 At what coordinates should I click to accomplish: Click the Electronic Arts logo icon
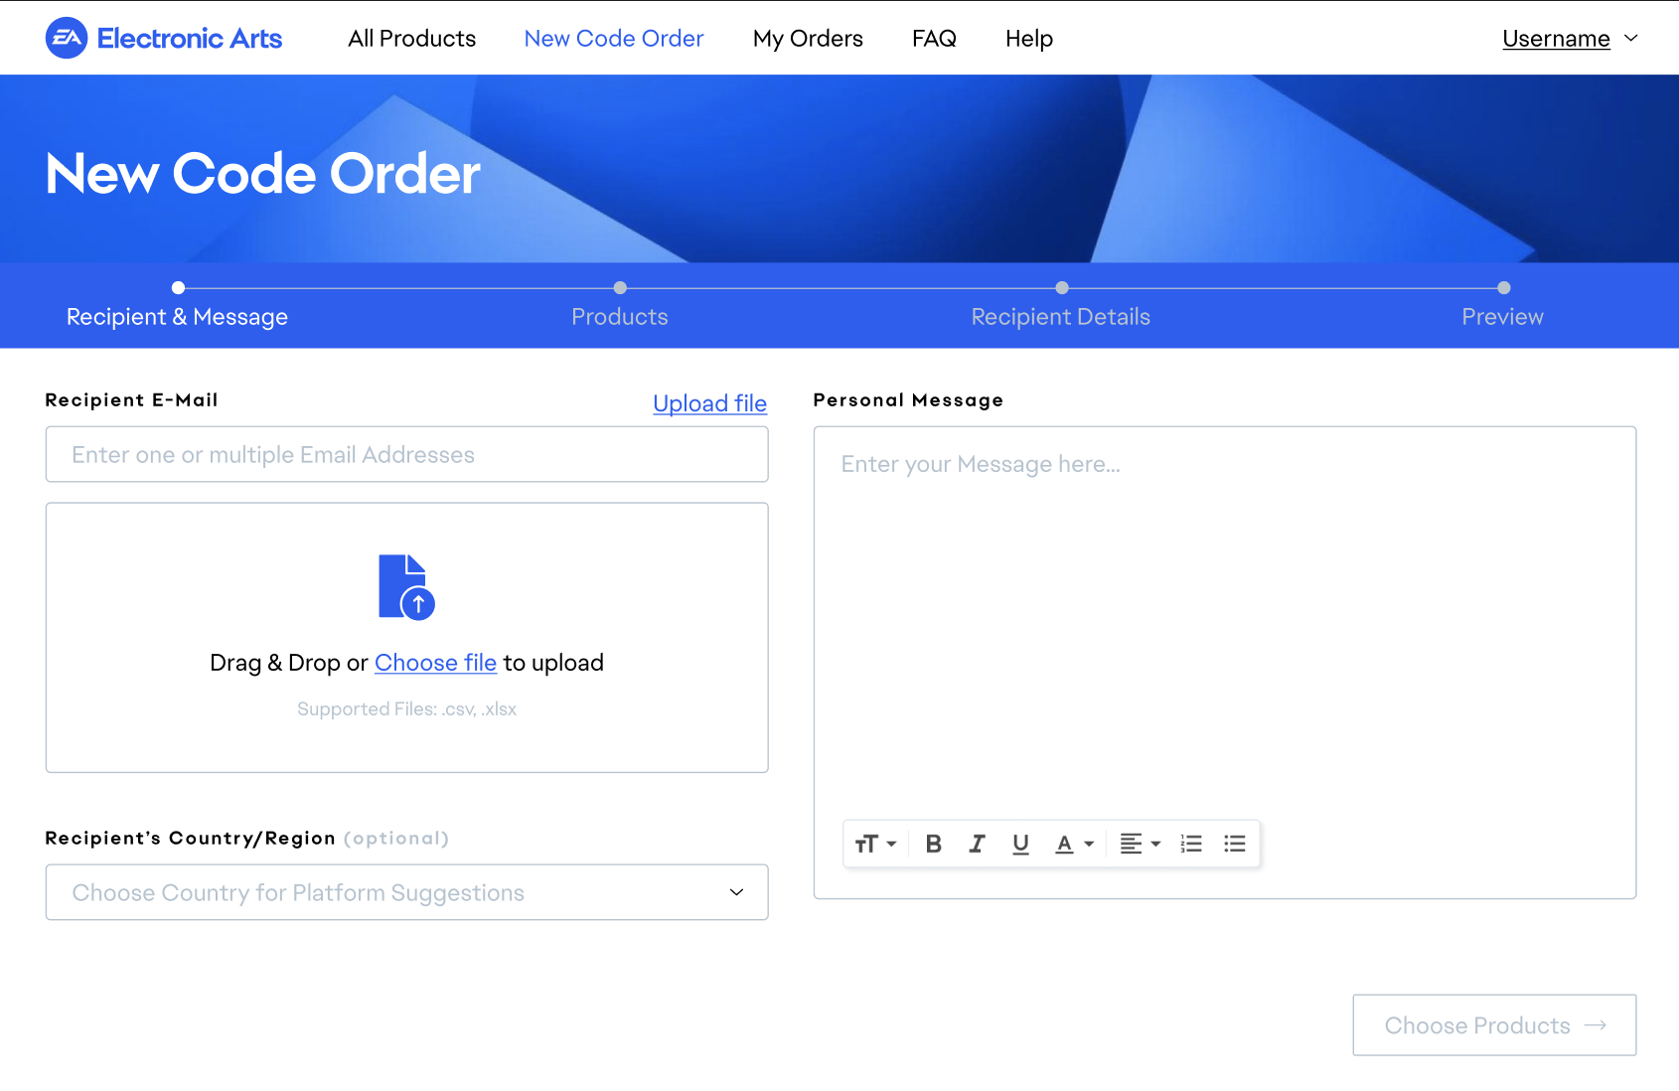(x=67, y=39)
